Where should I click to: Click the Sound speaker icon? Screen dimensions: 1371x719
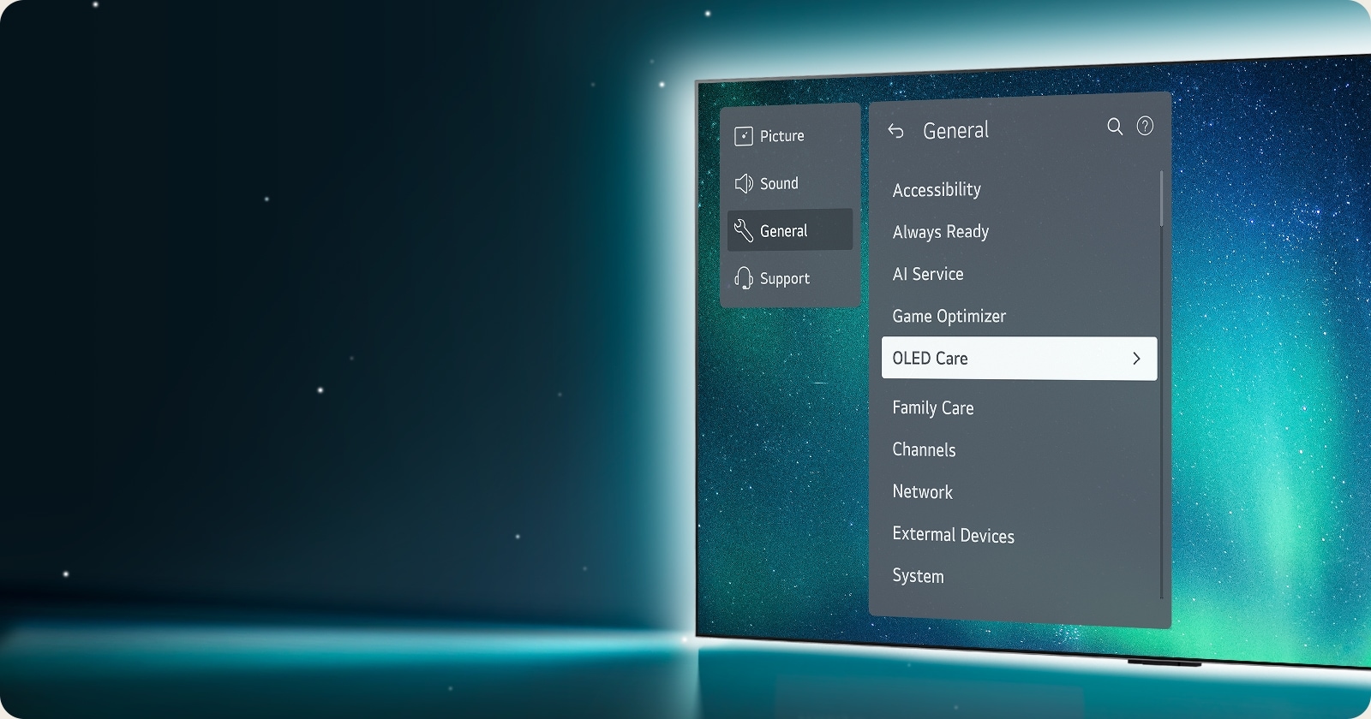[744, 183]
